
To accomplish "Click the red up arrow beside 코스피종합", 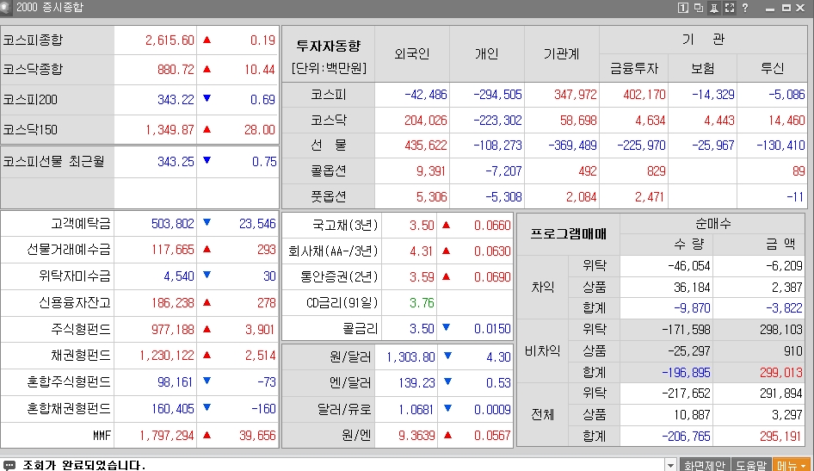I will pyautogui.click(x=207, y=40).
